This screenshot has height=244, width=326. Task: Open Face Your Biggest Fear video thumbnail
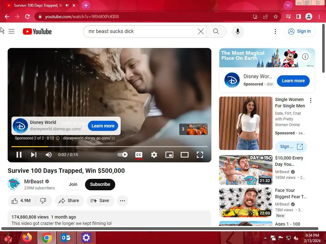pyautogui.click(x=245, y=202)
